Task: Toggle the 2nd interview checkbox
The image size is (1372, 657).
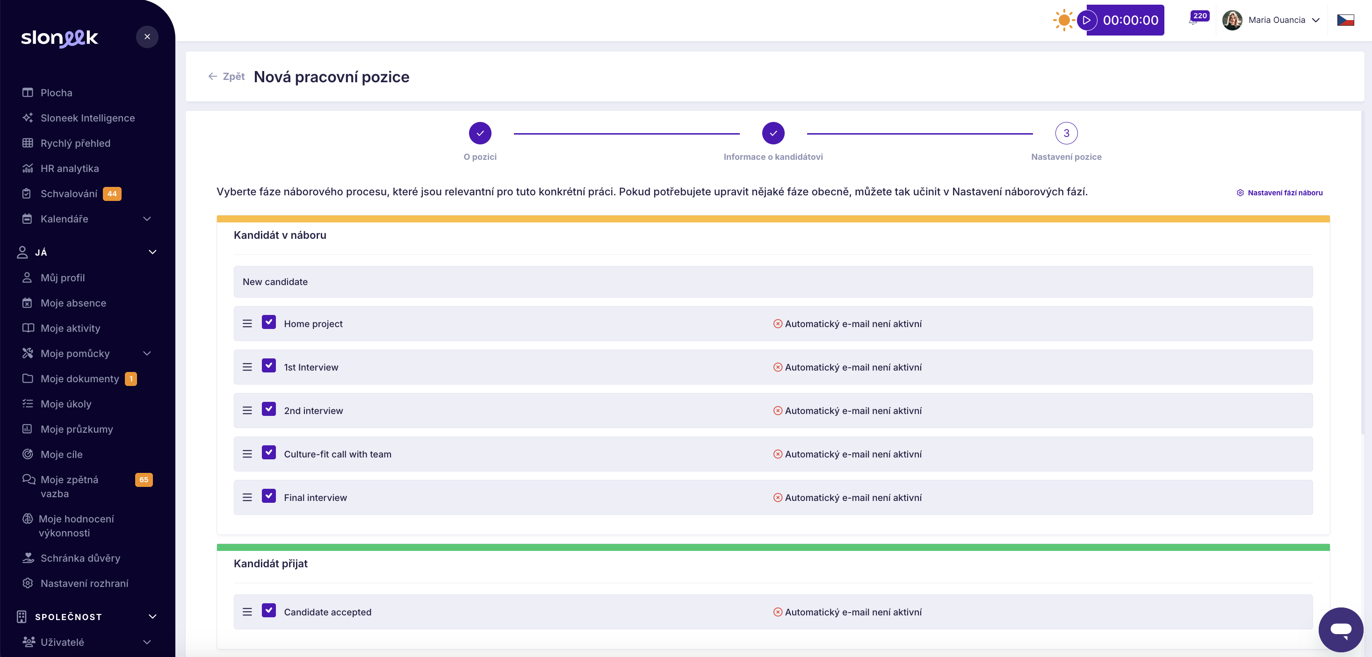Action: pyautogui.click(x=269, y=409)
